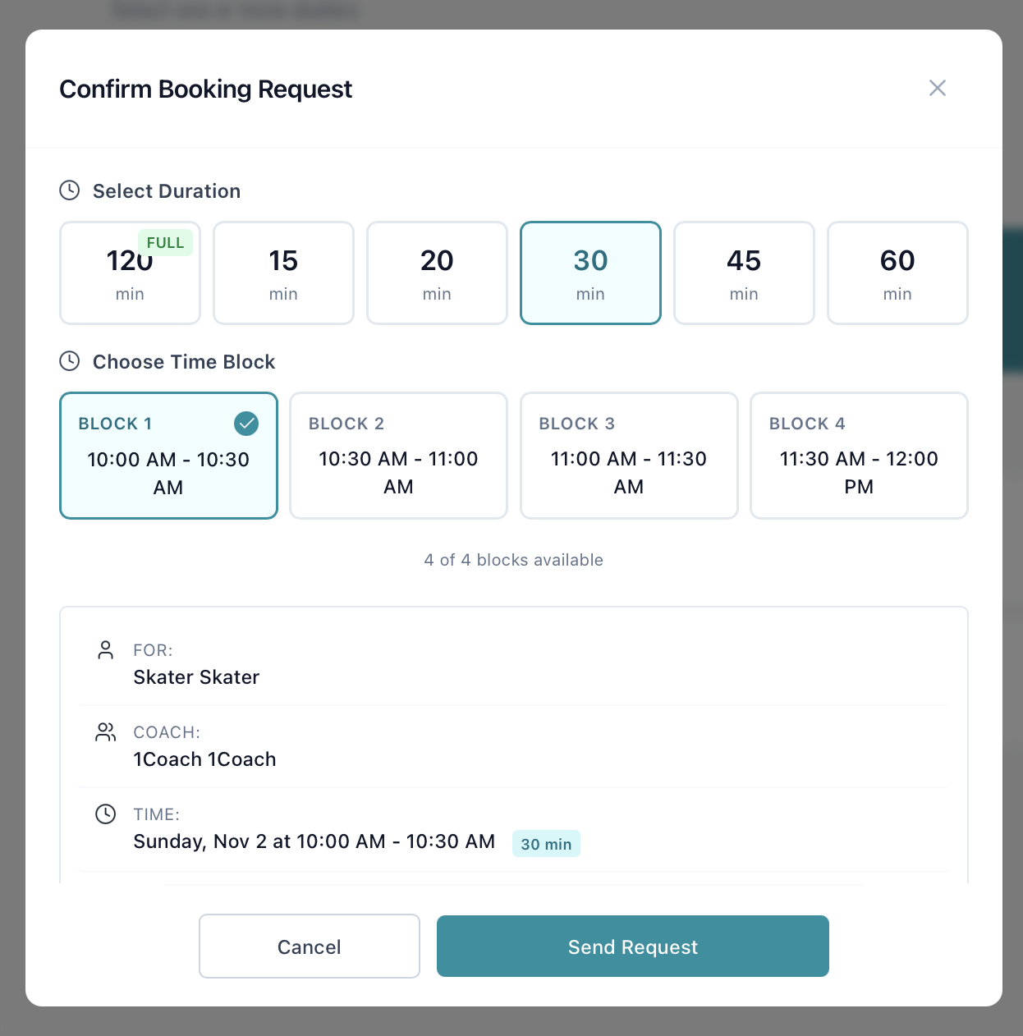Click the Send Request button

[632, 946]
